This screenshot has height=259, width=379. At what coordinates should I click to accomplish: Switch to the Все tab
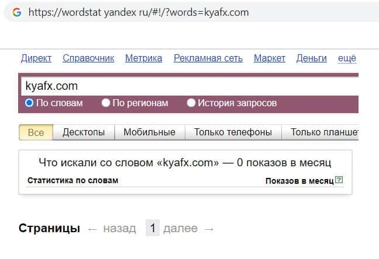click(36, 132)
